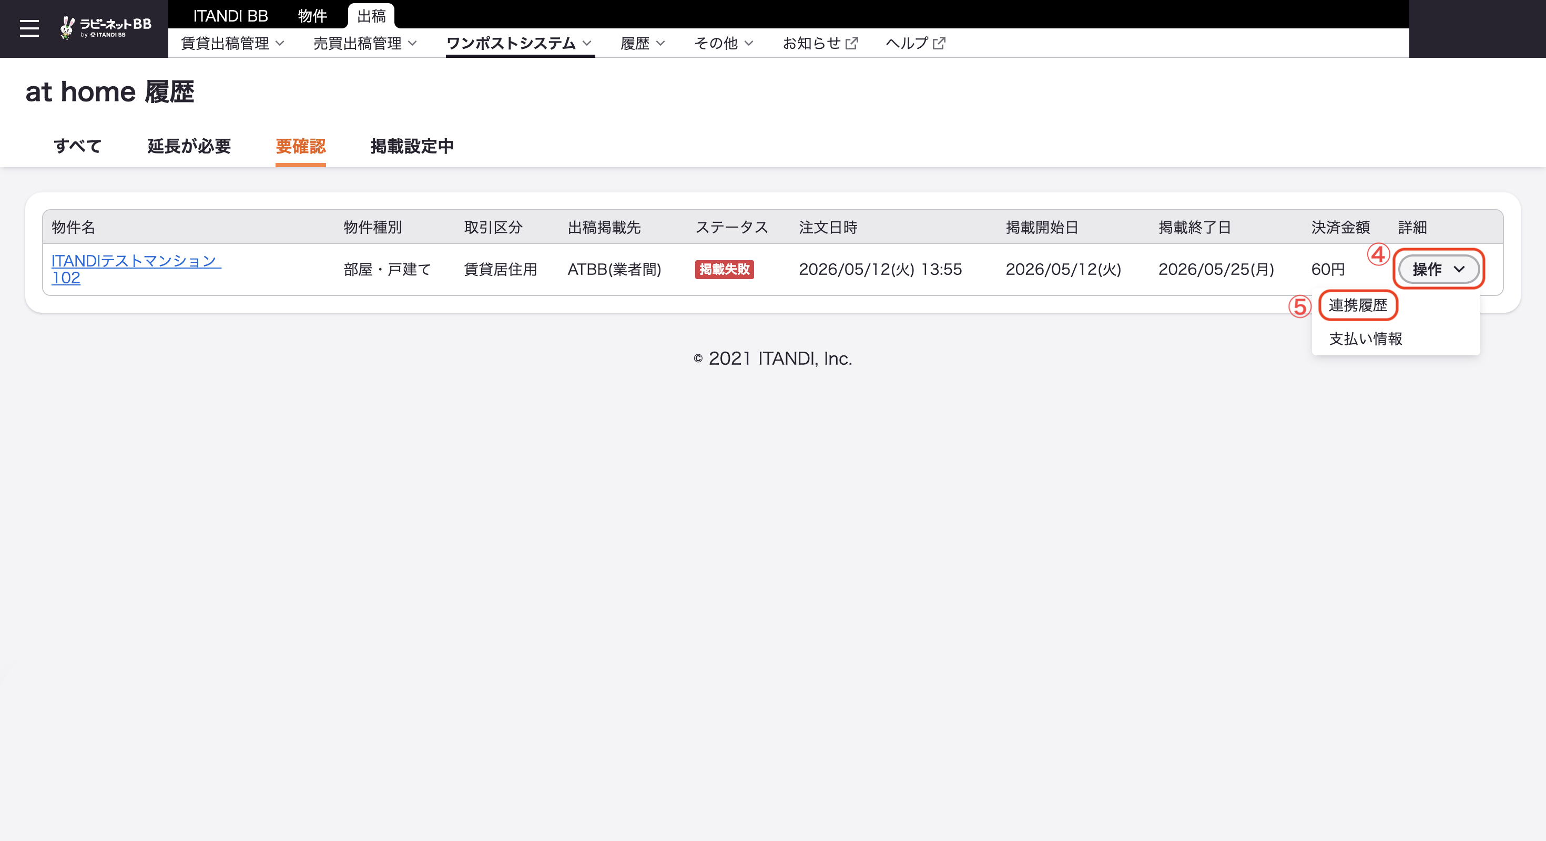Click the 掲載開始日 column header
Image resolution: width=1546 pixels, height=841 pixels.
[1042, 228]
